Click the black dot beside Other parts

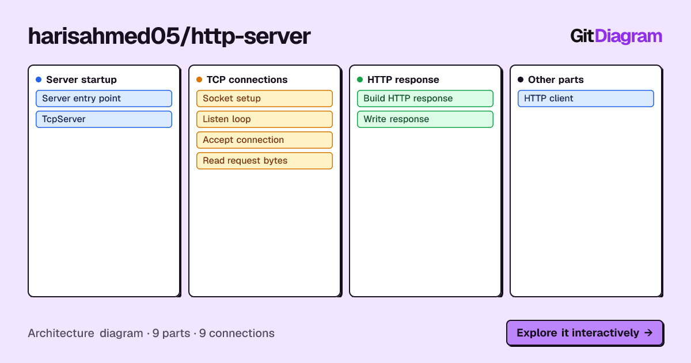click(521, 80)
